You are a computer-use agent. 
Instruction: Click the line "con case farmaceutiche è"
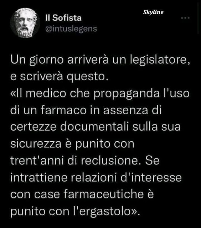coord(82,194)
